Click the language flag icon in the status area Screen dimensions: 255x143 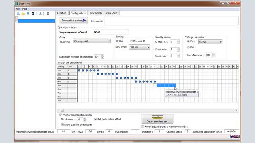tap(235, 136)
